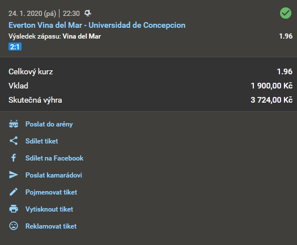Click the printer icon

pos(14,209)
